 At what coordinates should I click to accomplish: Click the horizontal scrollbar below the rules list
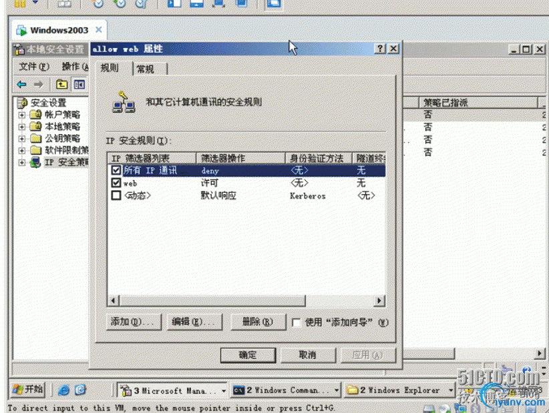(247, 301)
